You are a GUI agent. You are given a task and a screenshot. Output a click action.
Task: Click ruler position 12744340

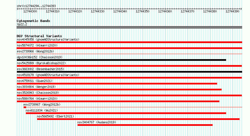click(x=120, y=11)
